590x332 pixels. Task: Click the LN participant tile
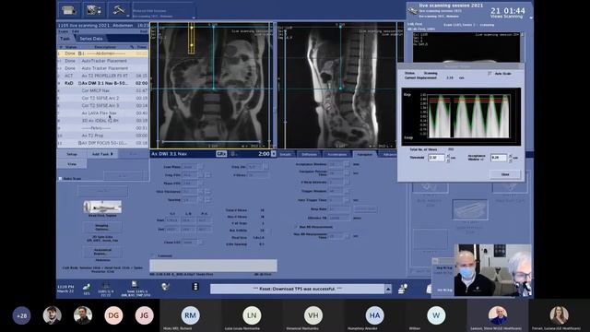tap(252, 315)
